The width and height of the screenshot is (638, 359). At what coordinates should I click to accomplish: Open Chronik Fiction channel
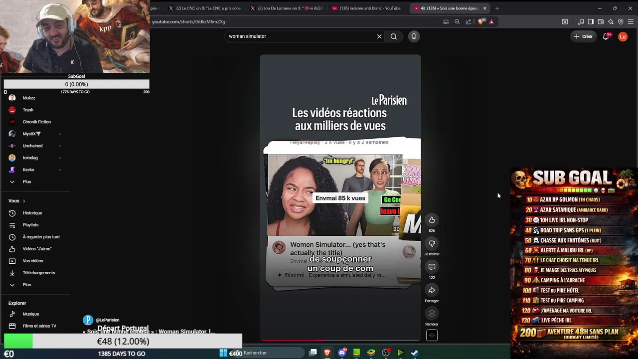click(x=36, y=122)
